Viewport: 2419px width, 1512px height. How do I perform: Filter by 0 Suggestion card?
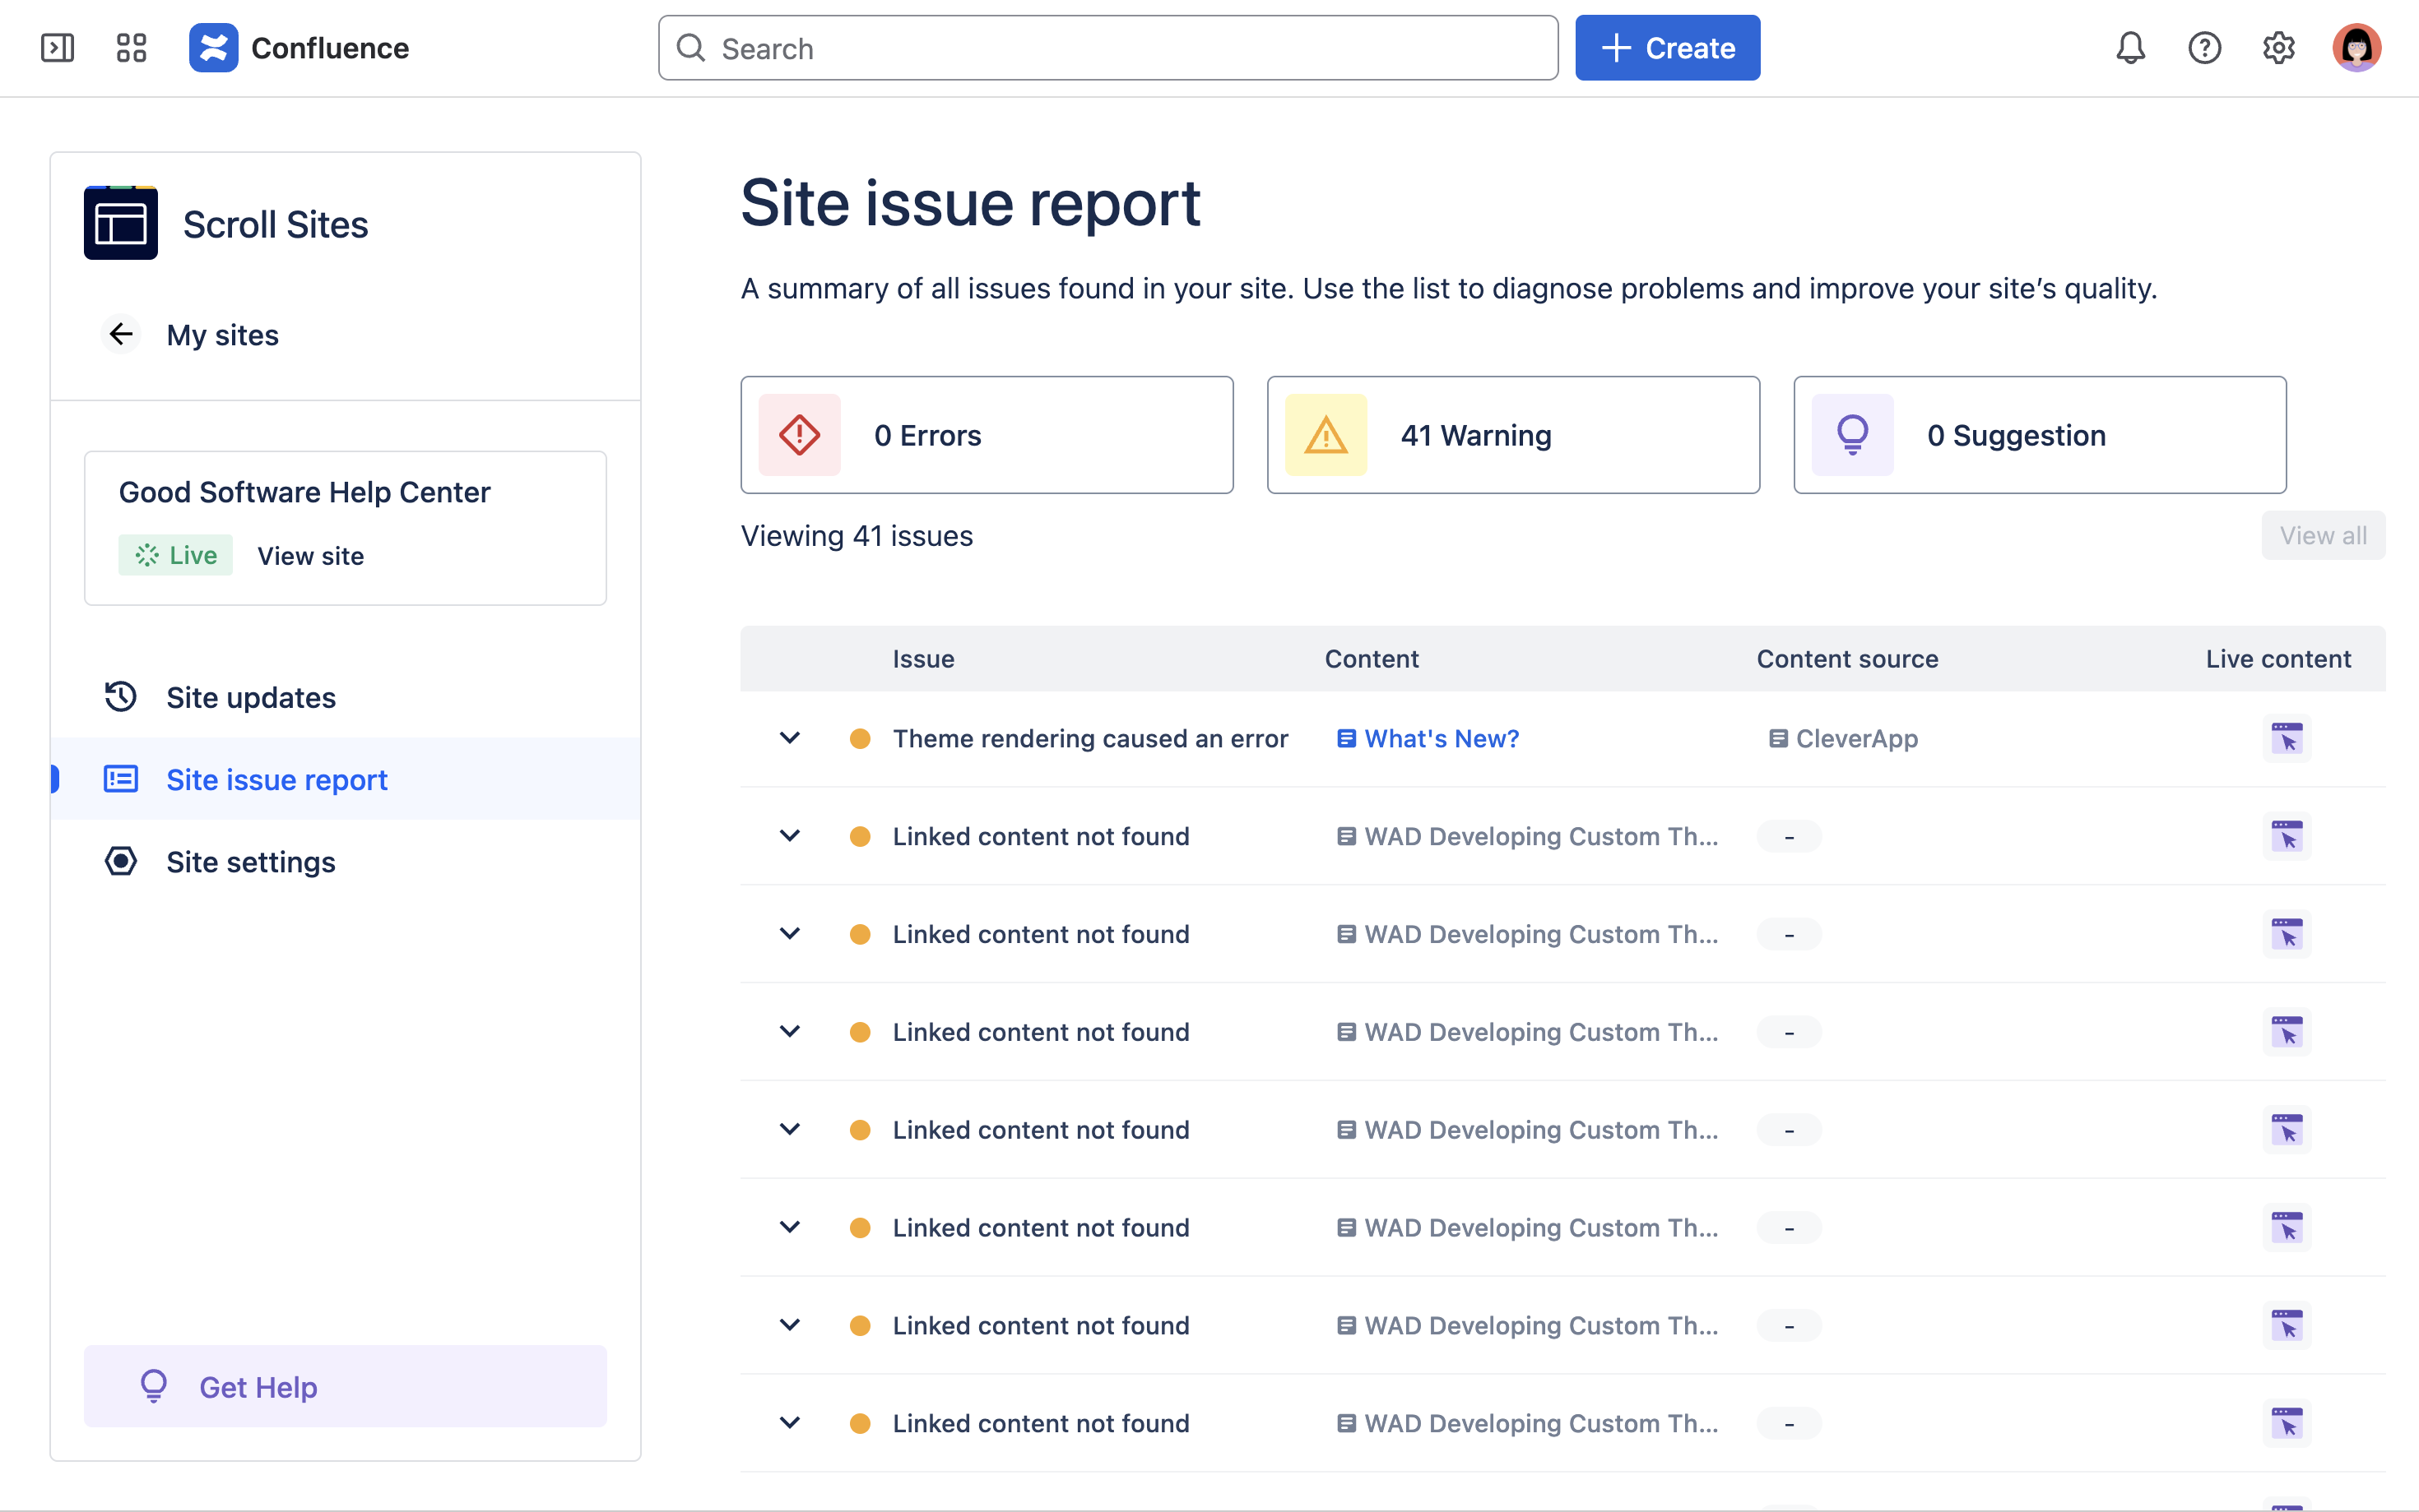2039,435
